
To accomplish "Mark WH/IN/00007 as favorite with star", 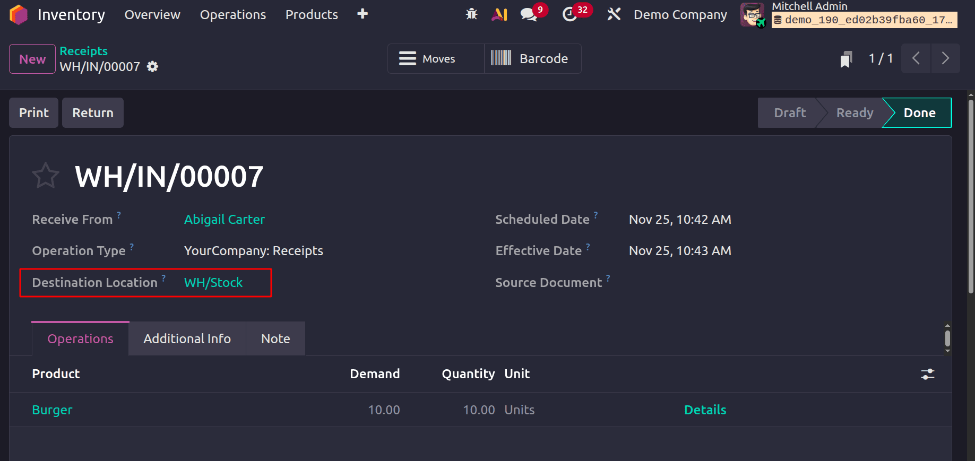I will tap(46, 176).
